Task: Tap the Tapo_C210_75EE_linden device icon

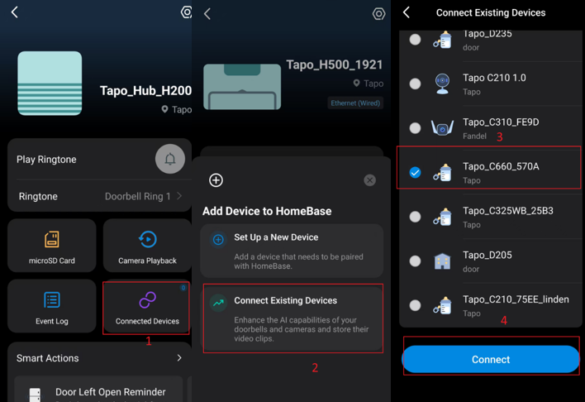Action: click(443, 305)
